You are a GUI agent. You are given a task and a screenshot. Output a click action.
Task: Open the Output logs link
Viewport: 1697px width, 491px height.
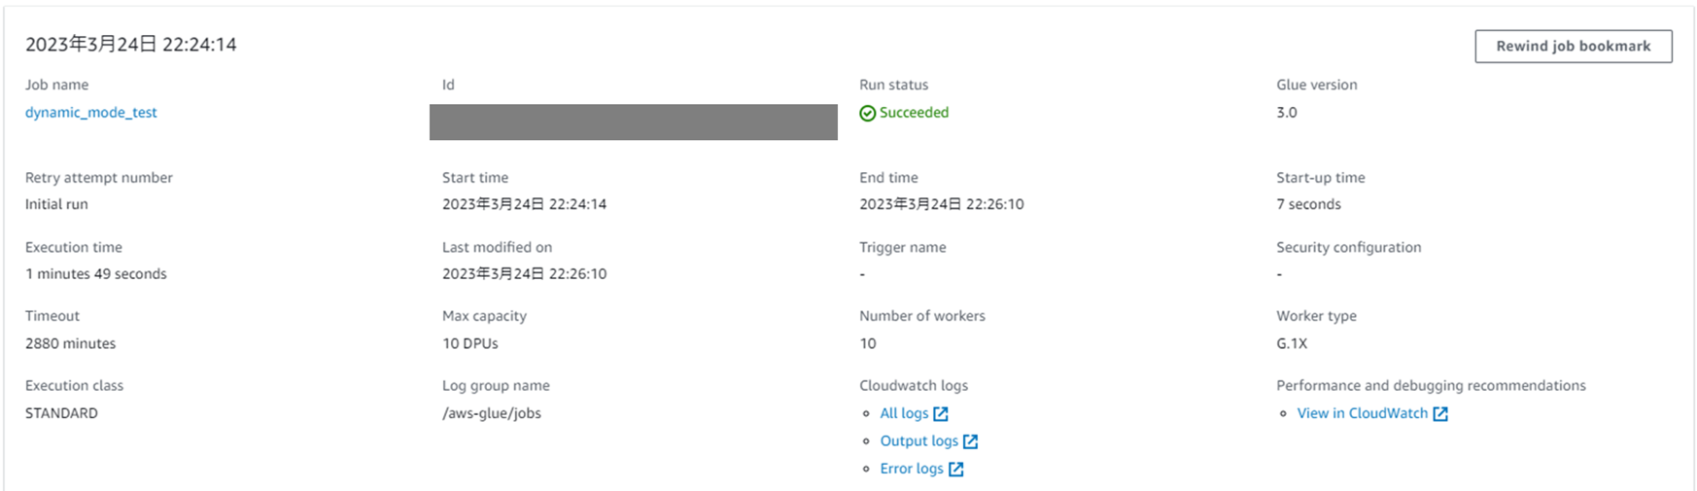919,441
